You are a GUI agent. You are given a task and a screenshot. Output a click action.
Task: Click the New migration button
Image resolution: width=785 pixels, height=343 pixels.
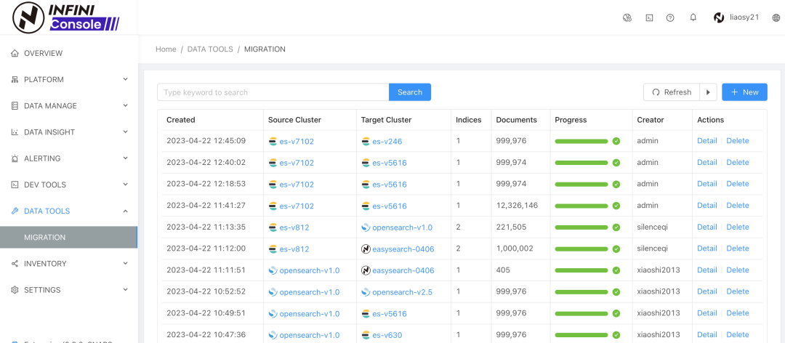click(744, 92)
